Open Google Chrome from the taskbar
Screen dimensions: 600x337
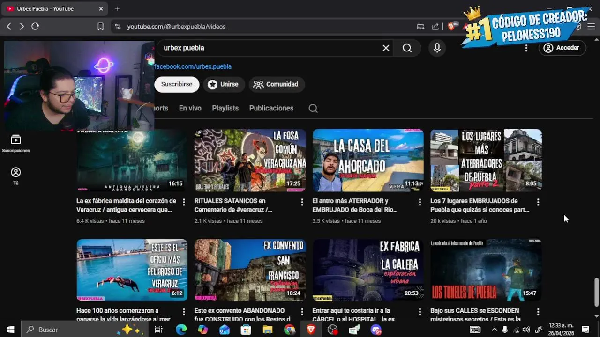[x=289, y=330]
